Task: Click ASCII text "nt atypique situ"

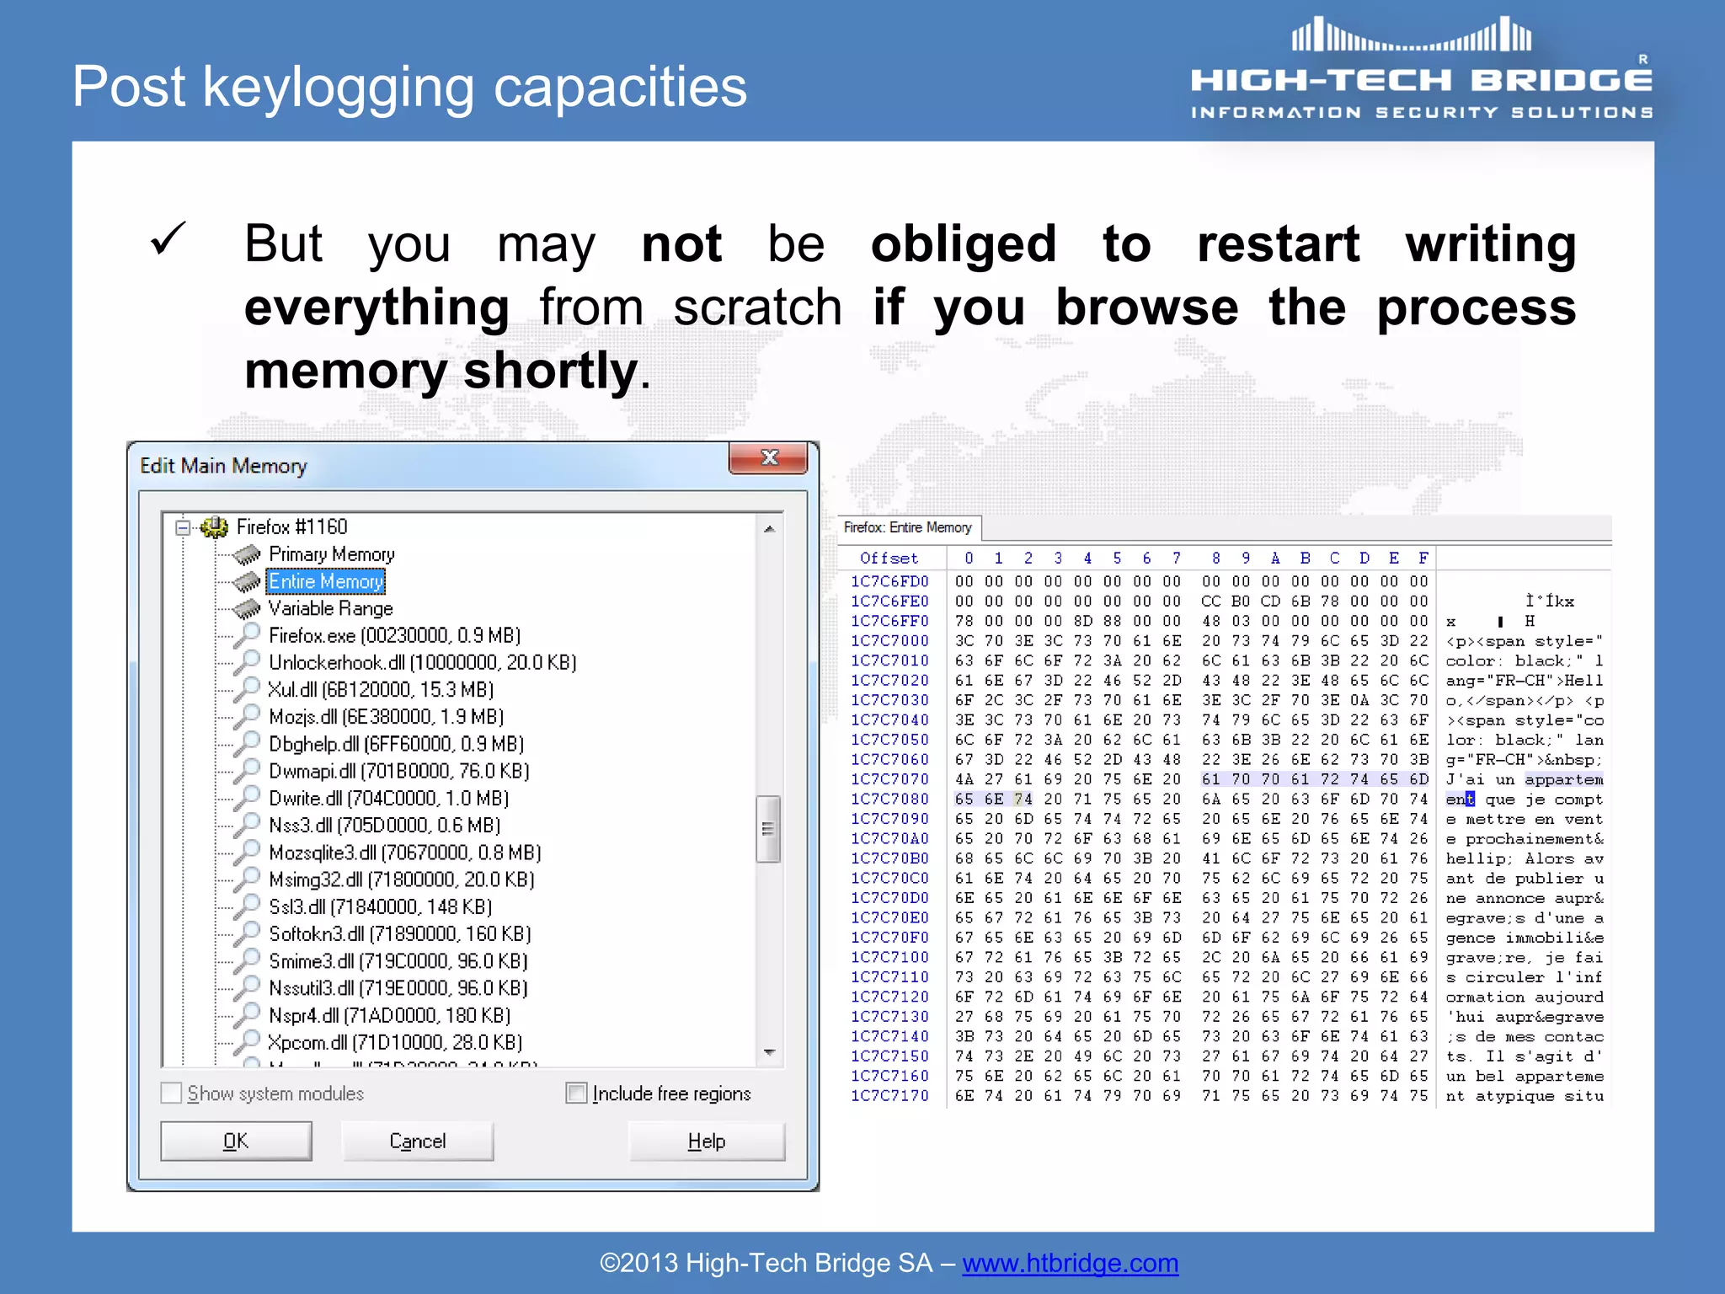Action: click(x=1525, y=1096)
